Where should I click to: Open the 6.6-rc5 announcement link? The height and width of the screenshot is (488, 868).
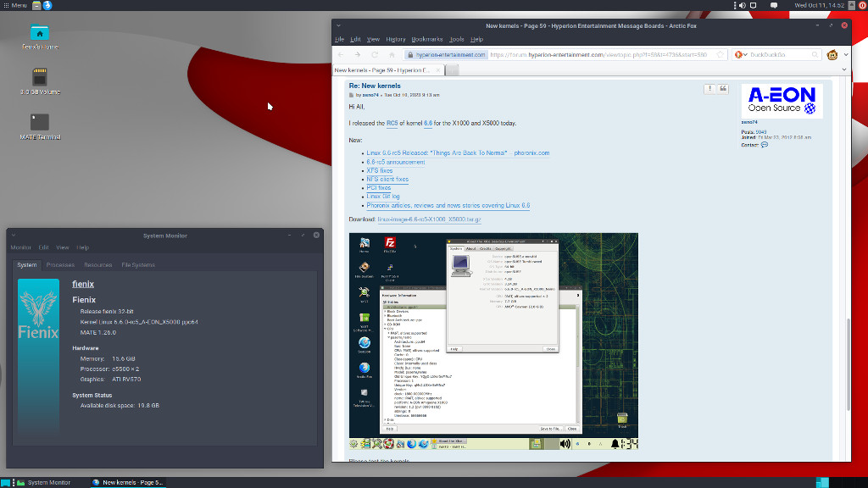coord(396,162)
